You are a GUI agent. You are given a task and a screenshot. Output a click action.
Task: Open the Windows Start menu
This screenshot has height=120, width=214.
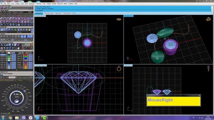[3, 118]
